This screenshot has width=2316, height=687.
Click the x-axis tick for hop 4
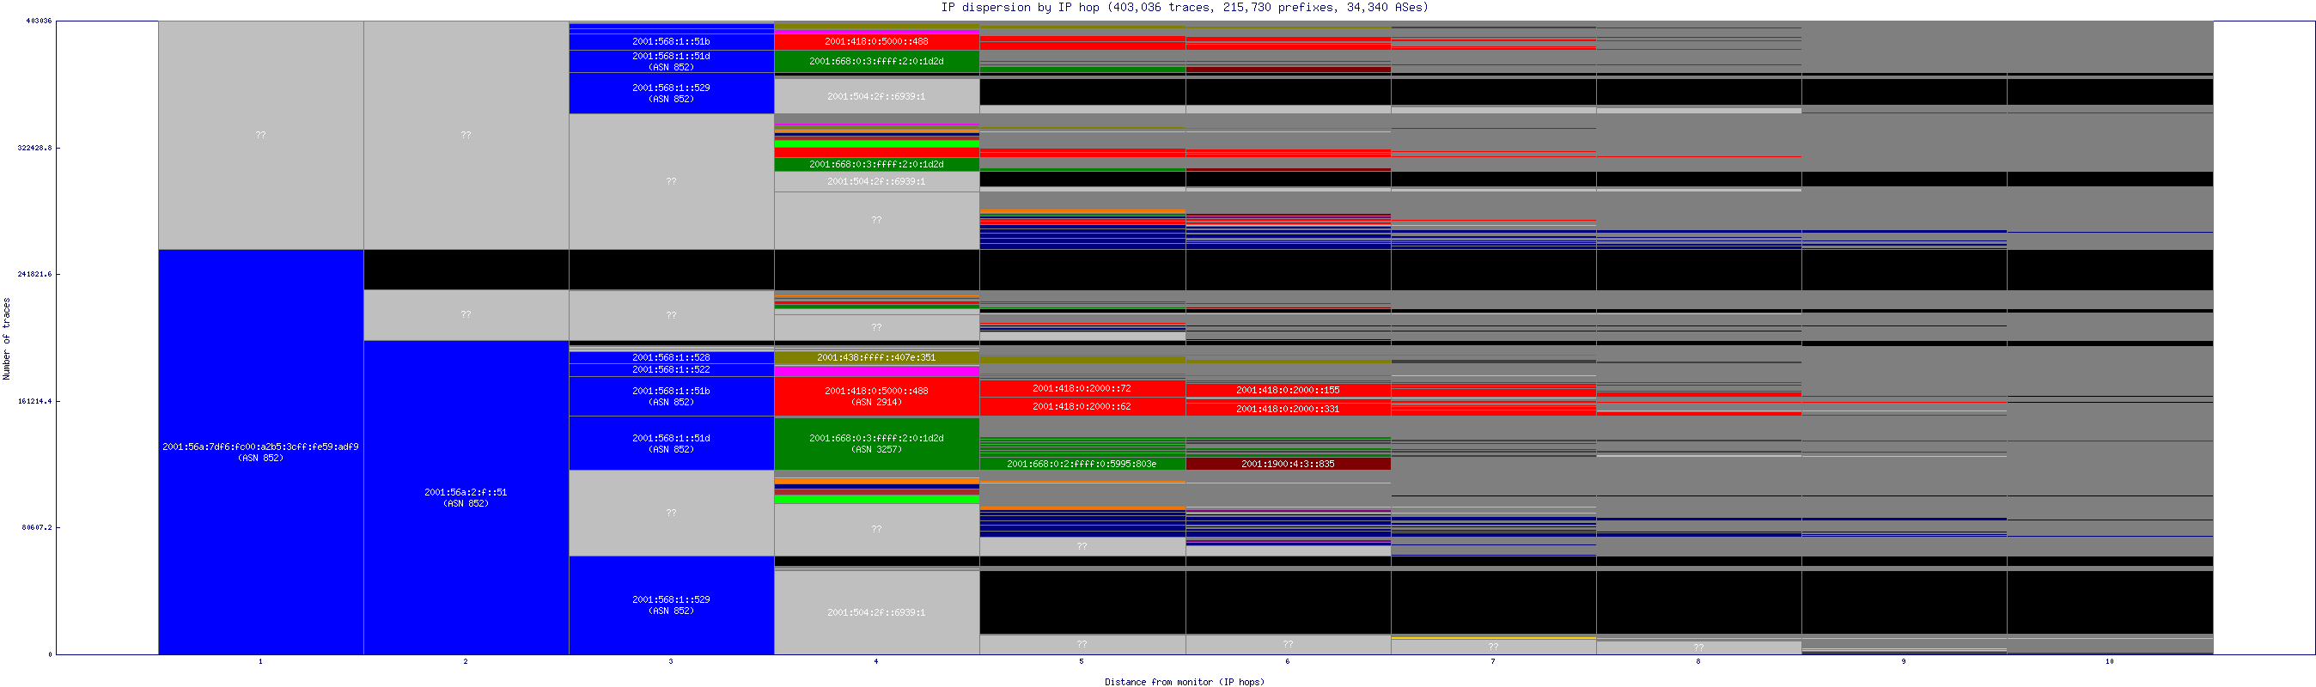875,661
